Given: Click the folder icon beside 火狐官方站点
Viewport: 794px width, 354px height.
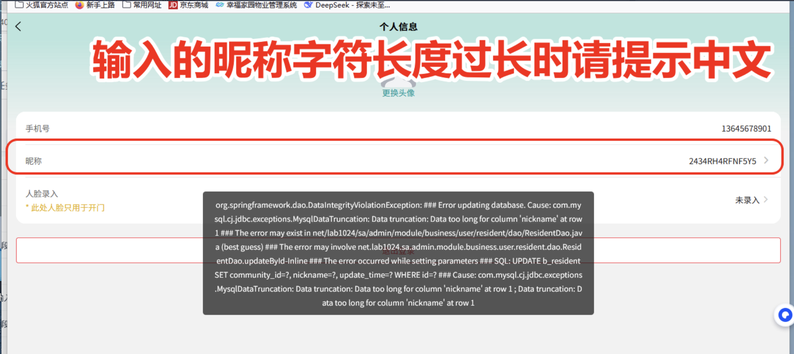Looking at the screenshot, I should click(x=18, y=5).
